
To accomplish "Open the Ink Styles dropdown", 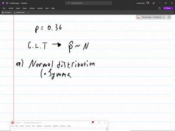I will click(x=7, y=12).
